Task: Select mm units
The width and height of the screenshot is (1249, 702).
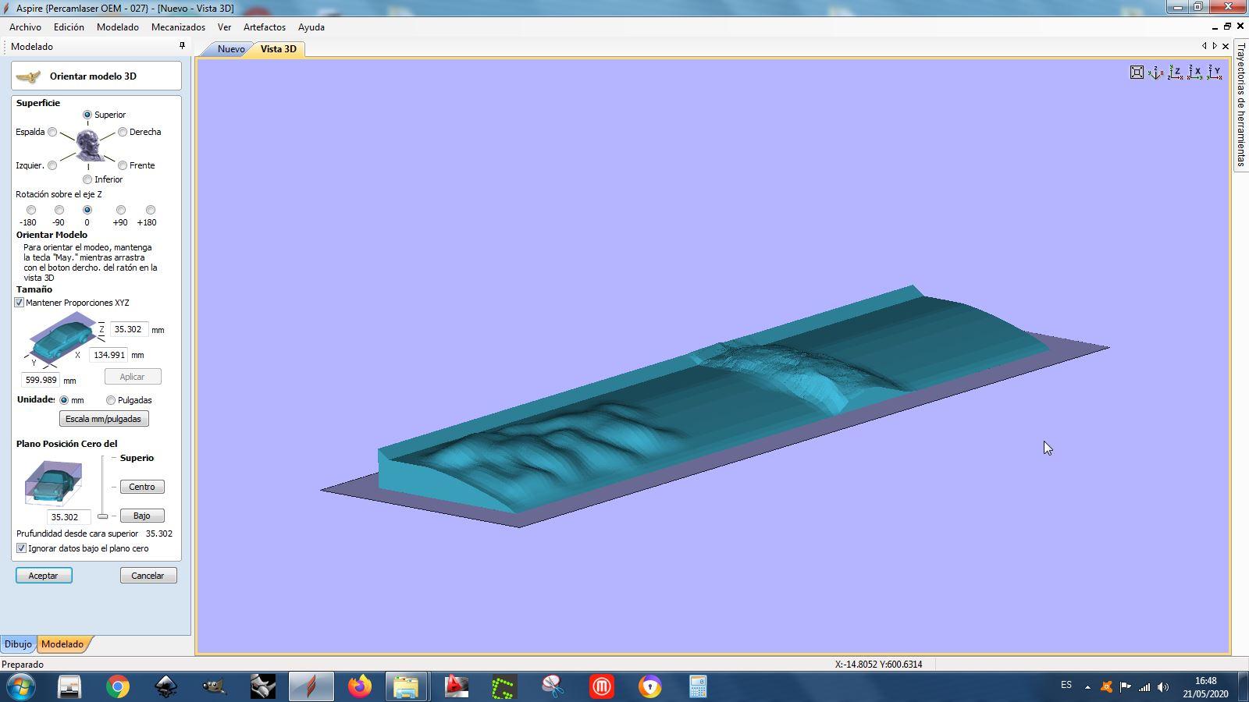Action: click(x=65, y=400)
